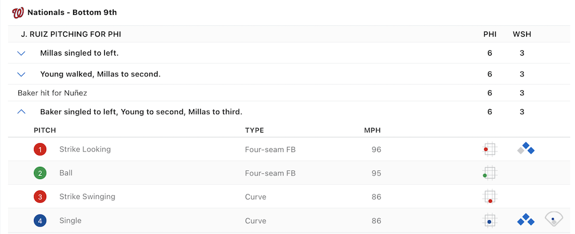Expand the 'Millas singled to left' play
The image size is (575, 234).
(x=22, y=53)
